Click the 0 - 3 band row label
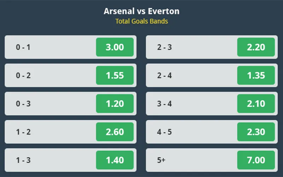283x177 pixels. click(23, 104)
